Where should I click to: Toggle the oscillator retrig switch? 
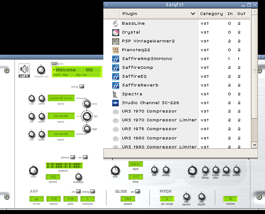click(82, 86)
